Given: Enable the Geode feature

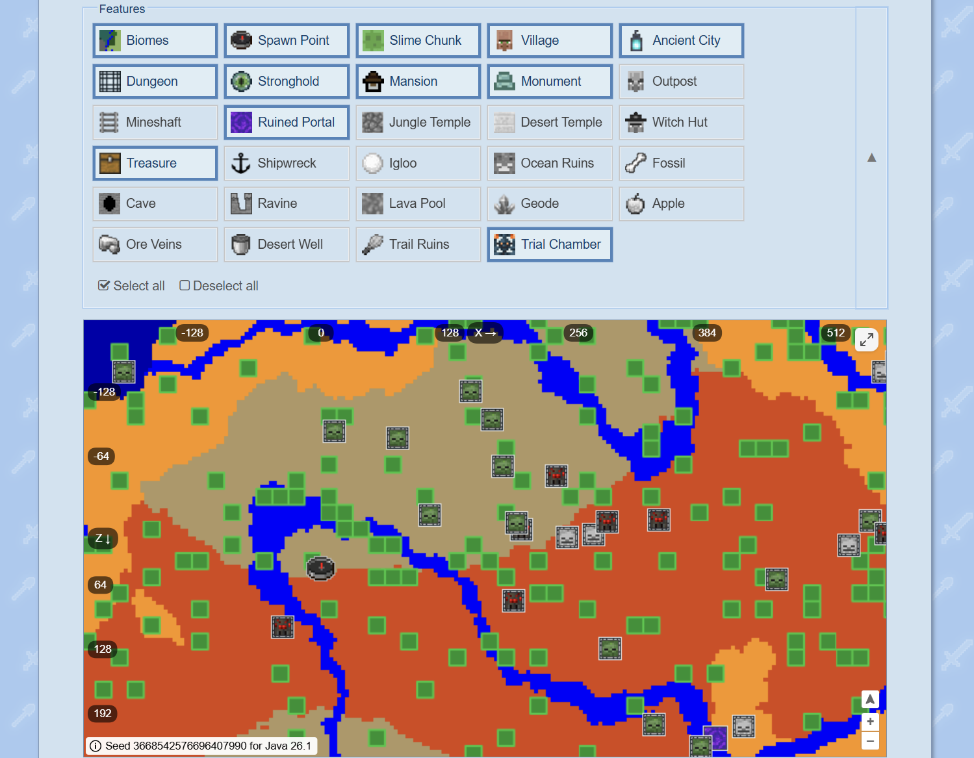Looking at the screenshot, I should coord(550,203).
